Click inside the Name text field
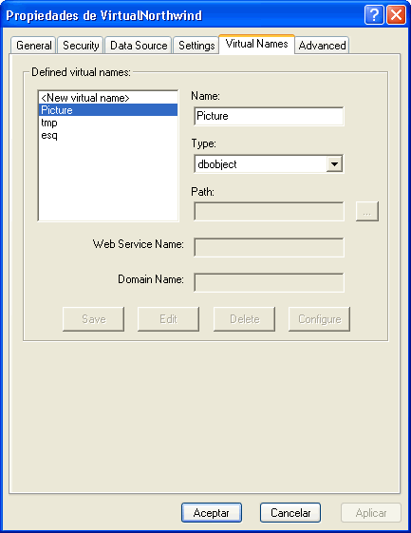Screen dimensions: 411x533 point(269,116)
